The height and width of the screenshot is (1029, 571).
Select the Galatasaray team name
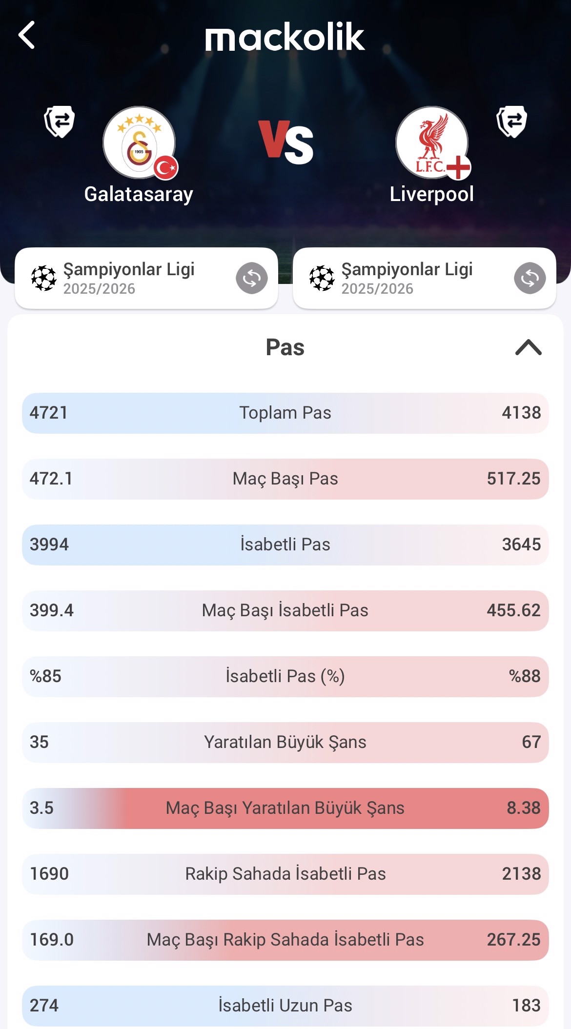139,194
